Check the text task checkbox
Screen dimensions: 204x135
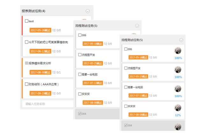(26, 21)
